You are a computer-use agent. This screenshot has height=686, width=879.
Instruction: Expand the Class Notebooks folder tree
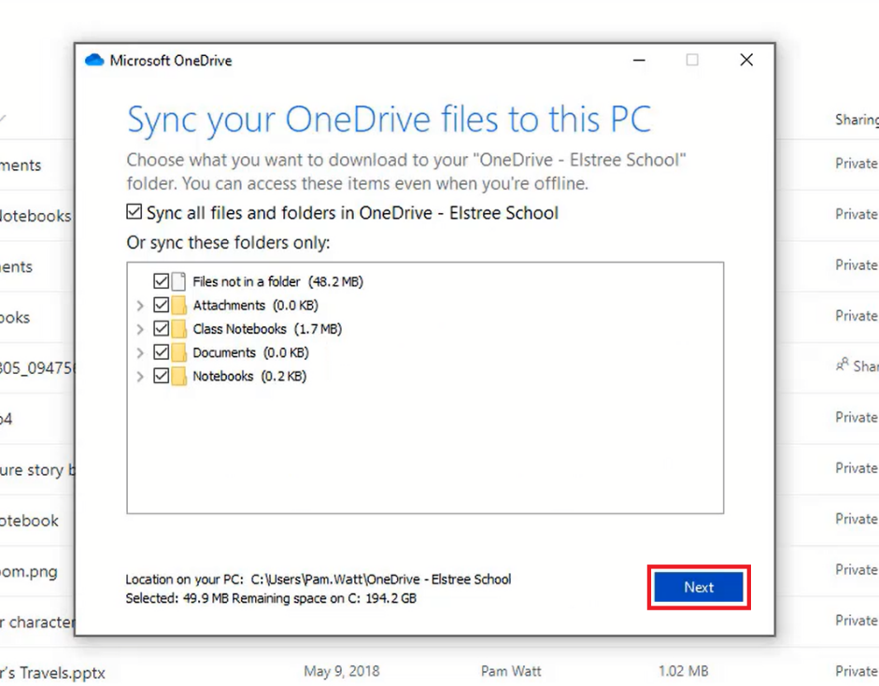pos(140,329)
